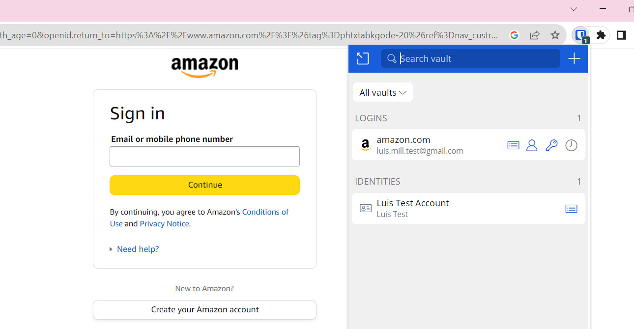Toggle the browser side panel

pyautogui.click(x=621, y=35)
